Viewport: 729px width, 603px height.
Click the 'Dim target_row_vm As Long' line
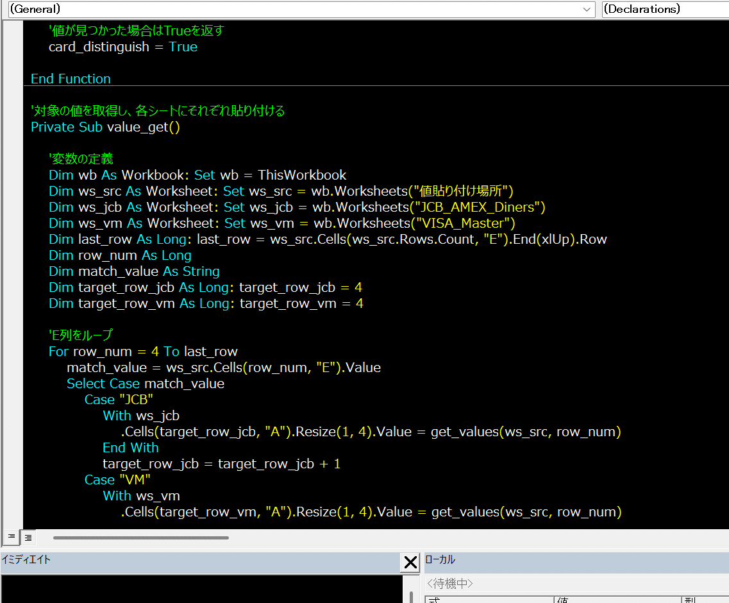(206, 303)
